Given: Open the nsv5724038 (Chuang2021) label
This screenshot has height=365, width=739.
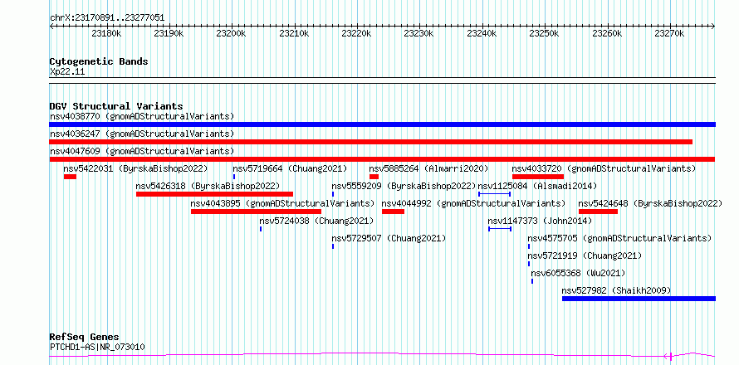Looking at the screenshot, I should (316, 221).
